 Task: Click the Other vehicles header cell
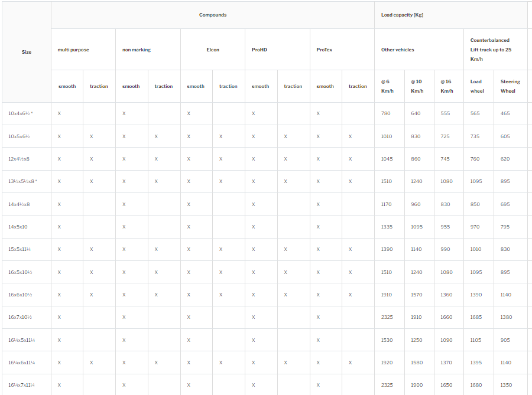pyautogui.click(x=397, y=50)
